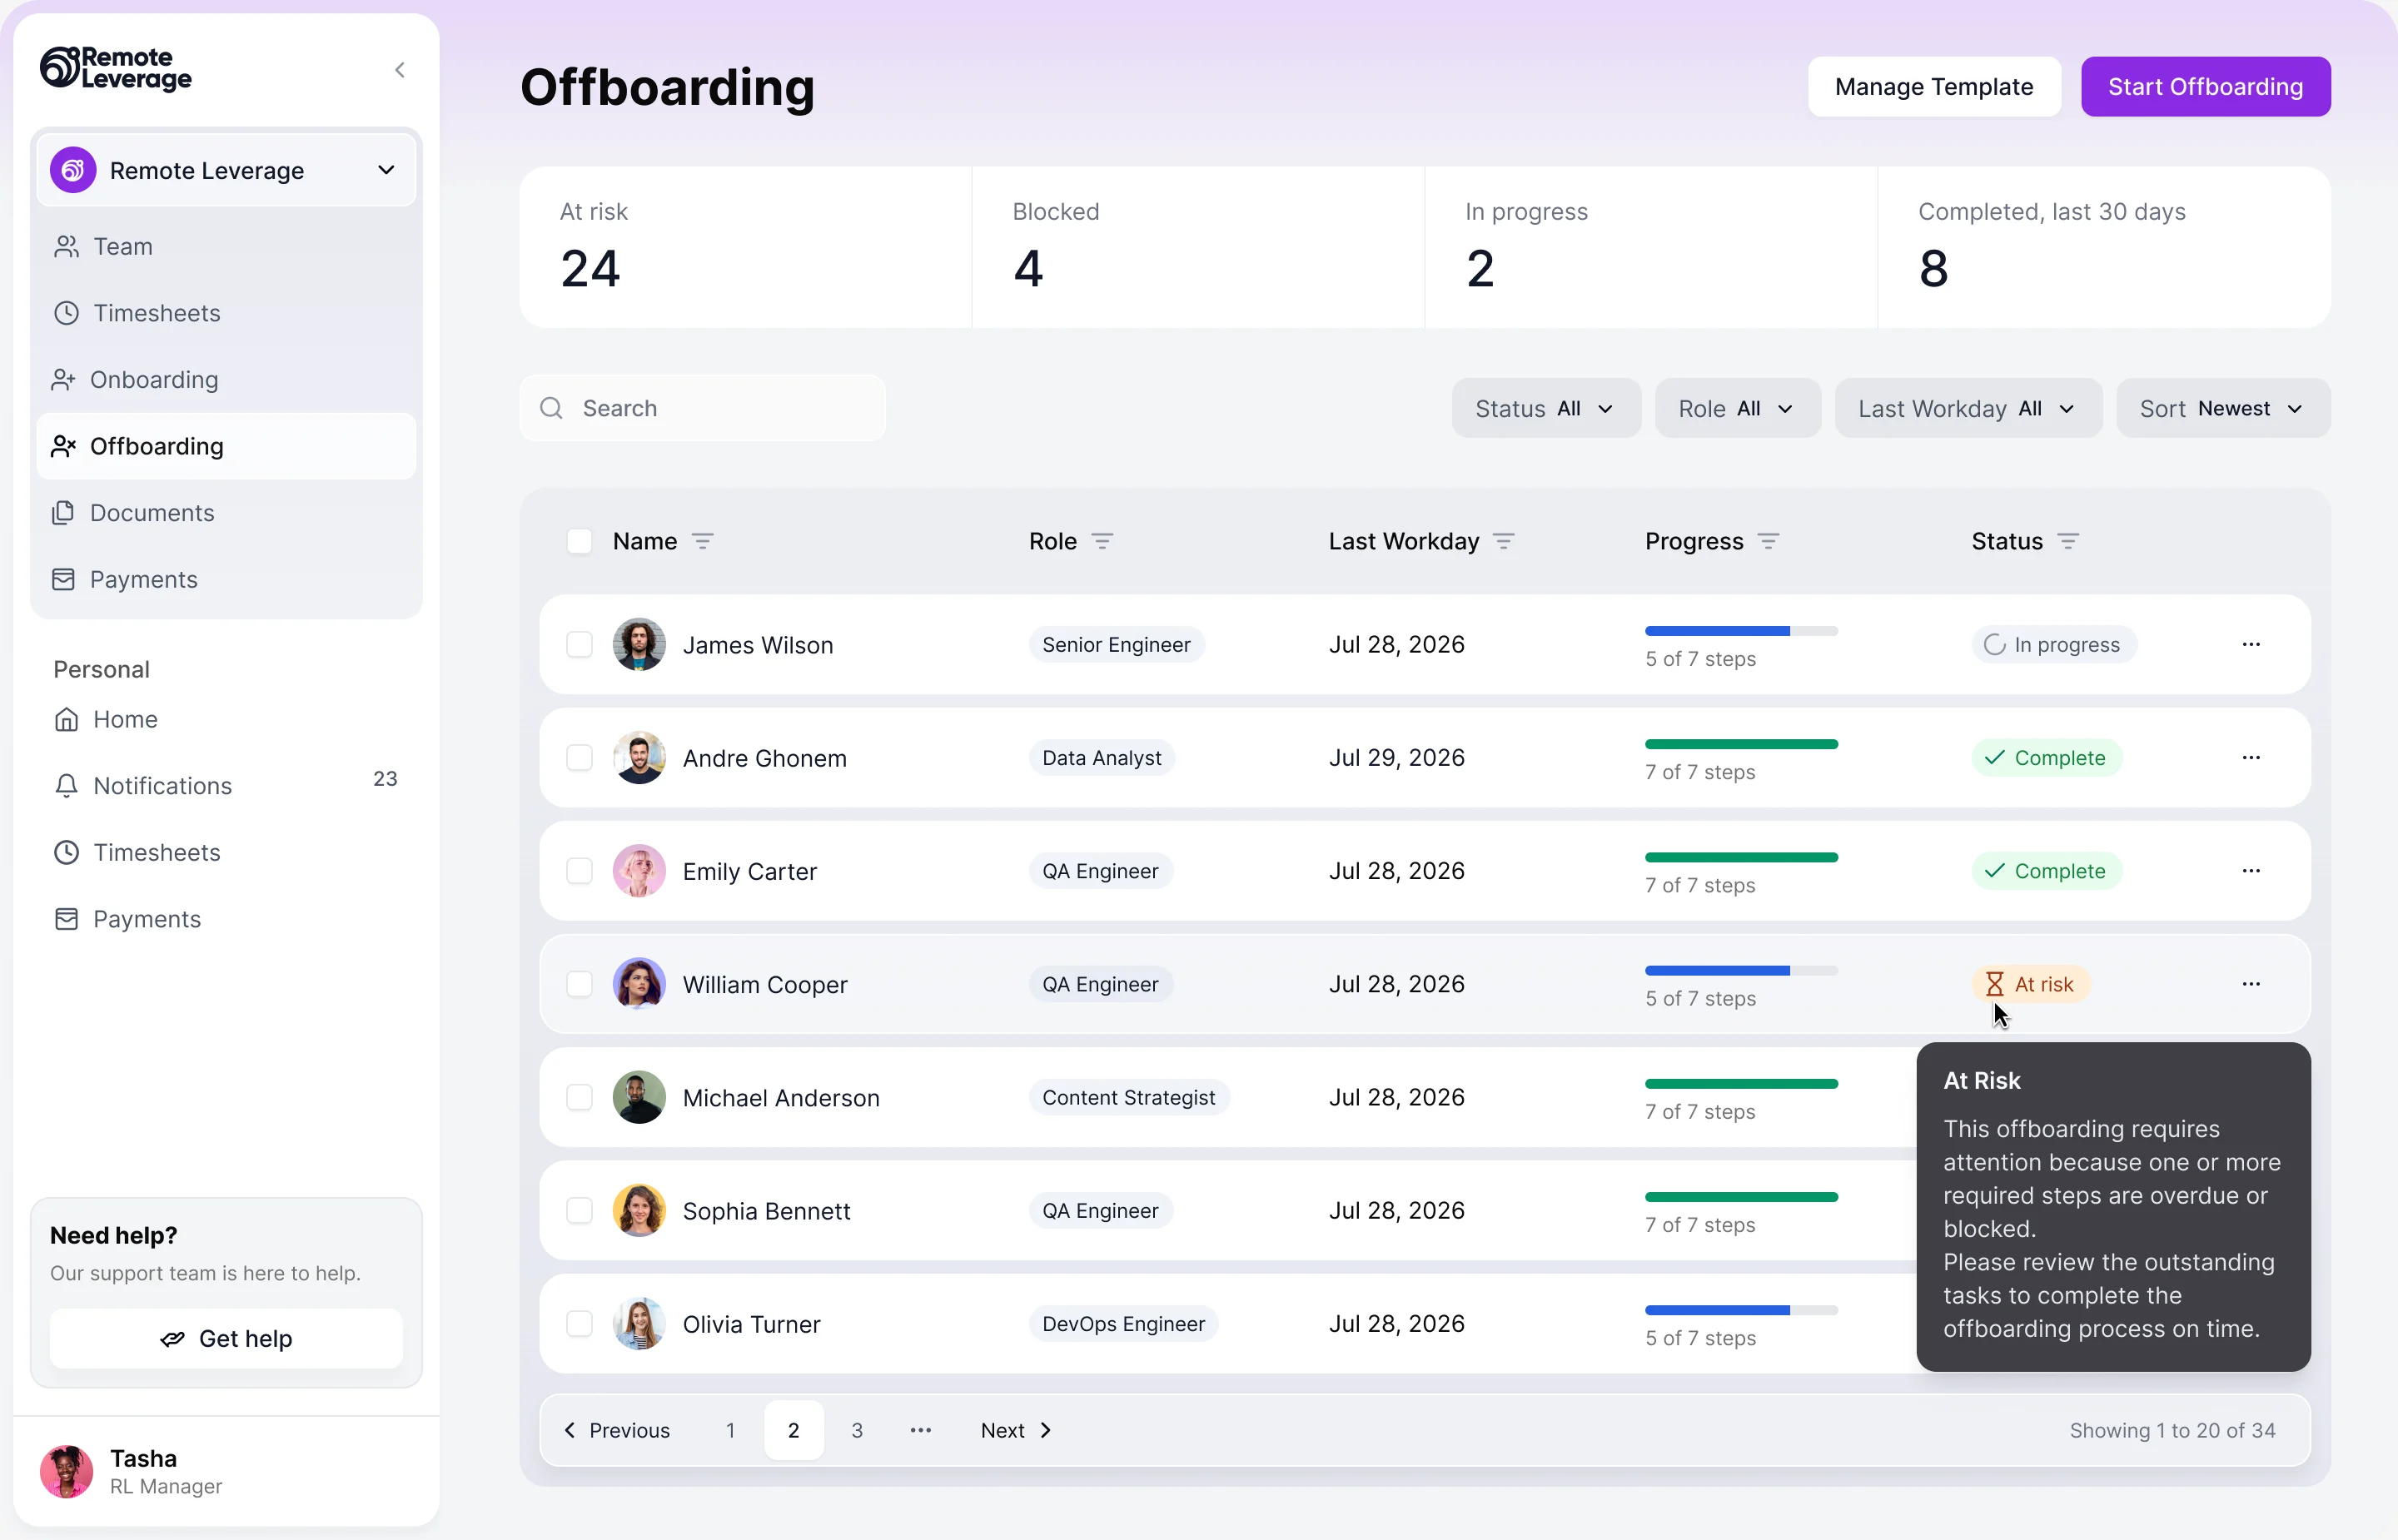Click into the Search field

pyautogui.click(x=702, y=408)
